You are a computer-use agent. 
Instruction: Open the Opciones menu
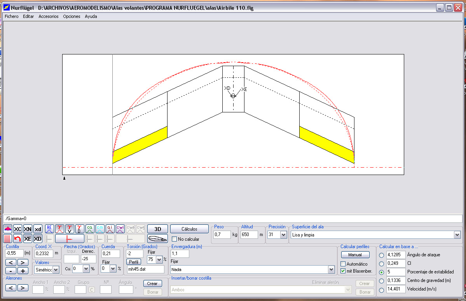tap(72, 16)
